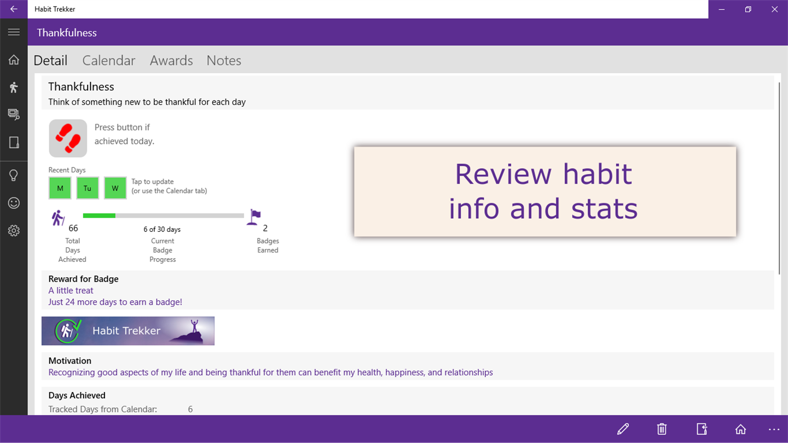Mark achieved today with footprints button
The width and height of the screenshot is (788, 443).
pos(68,138)
